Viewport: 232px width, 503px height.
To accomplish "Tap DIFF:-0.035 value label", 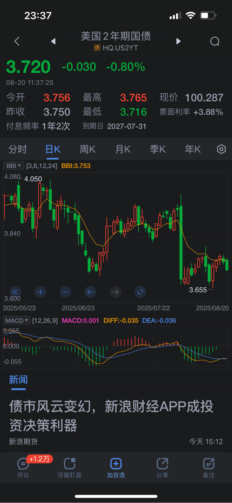I will [121, 321].
